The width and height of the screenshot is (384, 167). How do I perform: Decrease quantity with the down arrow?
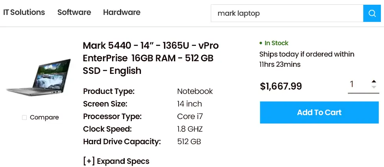374,87
